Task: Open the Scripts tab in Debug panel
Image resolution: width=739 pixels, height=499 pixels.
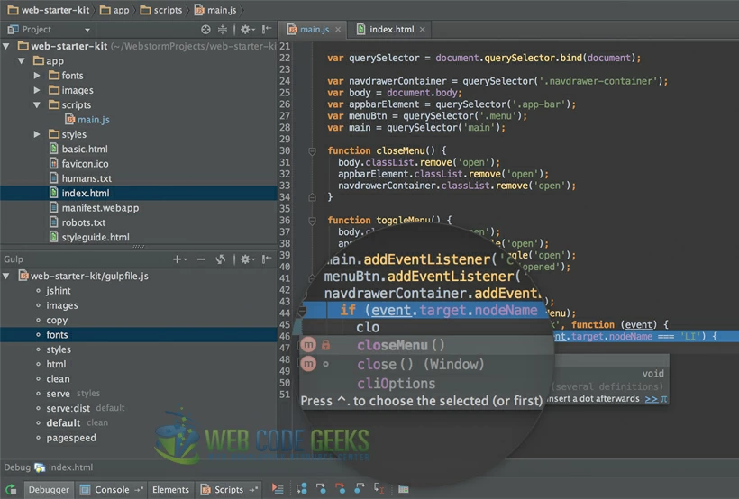Action: [x=229, y=490]
